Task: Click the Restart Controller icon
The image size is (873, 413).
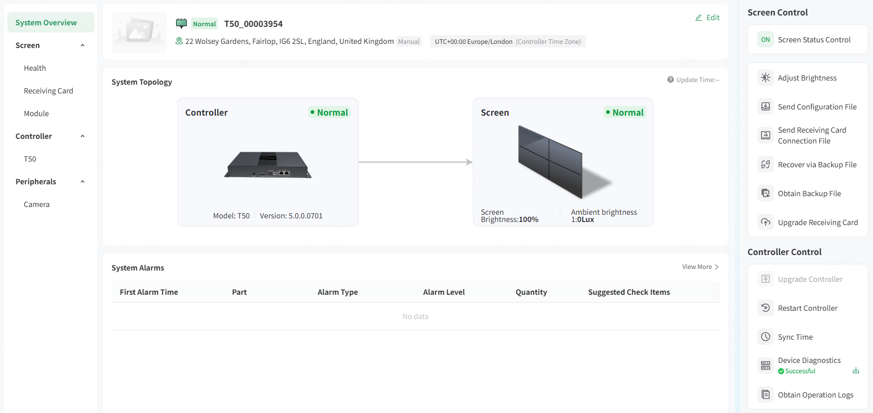Action: point(766,308)
